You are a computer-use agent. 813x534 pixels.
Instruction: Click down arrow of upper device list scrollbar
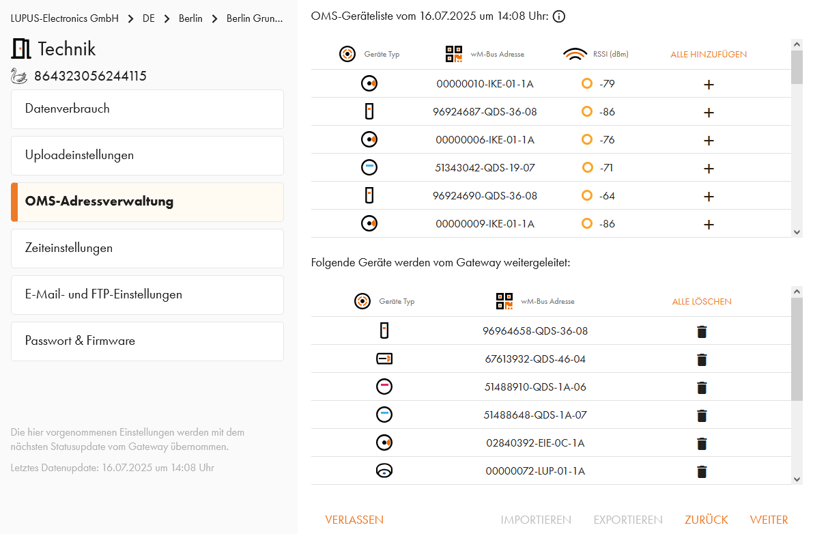point(797,232)
